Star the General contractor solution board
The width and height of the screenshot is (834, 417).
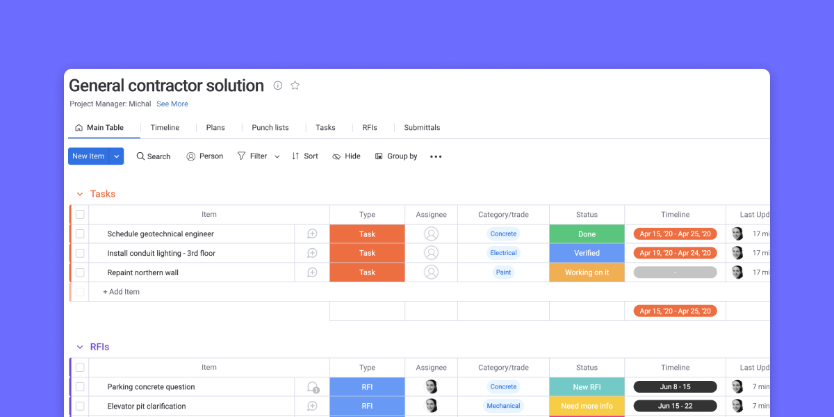click(295, 85)
